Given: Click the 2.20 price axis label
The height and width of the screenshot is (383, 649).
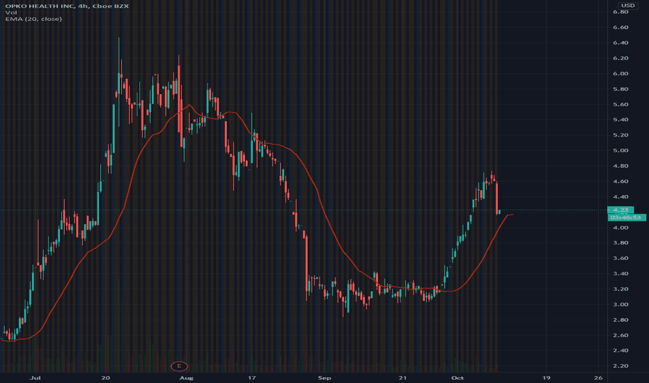Looking at the screenshot, I should [x=620, y=366].
